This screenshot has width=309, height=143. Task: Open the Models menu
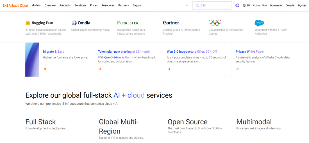tap(36, 5)
